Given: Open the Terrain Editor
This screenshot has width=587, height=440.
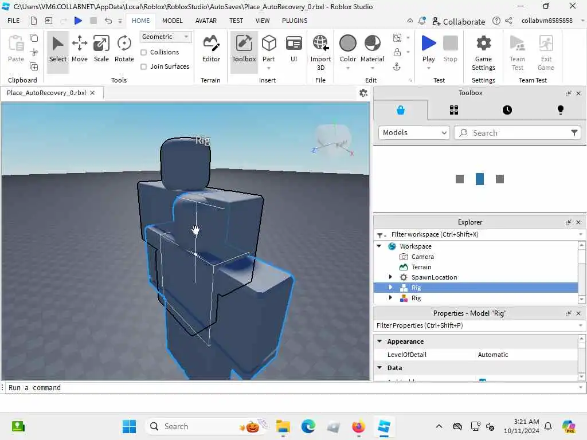Looking at the screenshot, I should (211, 49).
